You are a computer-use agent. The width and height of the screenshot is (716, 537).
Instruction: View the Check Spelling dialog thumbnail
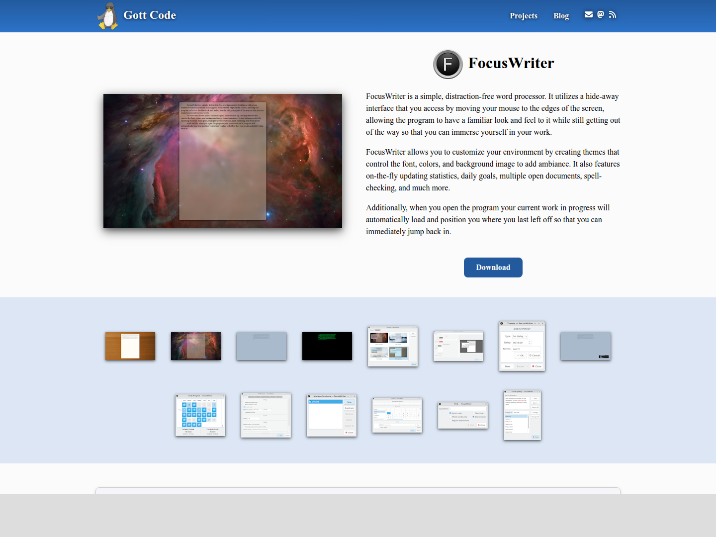click(522, 415)
